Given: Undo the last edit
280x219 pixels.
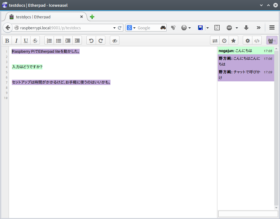Looking at the screenshot, I should [x=91, y=41].
